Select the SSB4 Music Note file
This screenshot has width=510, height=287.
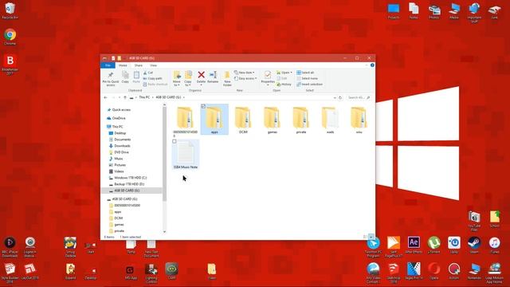click(186, 155)
